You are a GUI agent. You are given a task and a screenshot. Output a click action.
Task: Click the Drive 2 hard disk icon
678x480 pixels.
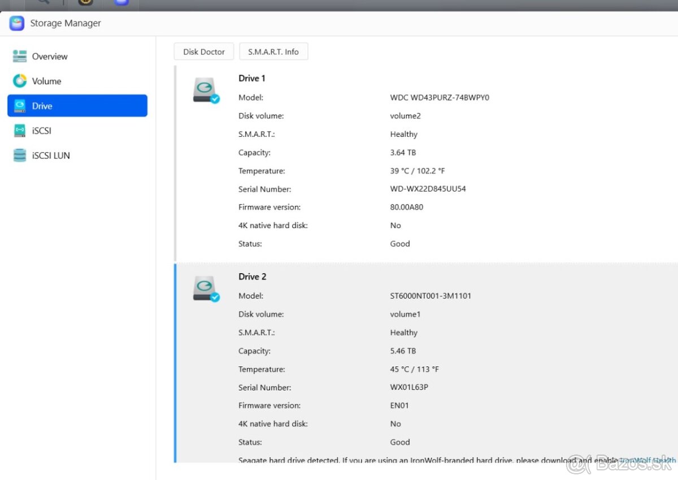[205, 289]
